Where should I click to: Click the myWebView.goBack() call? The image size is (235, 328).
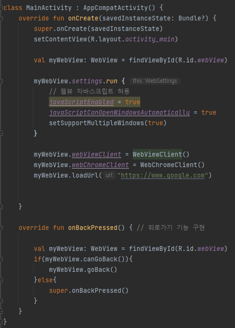(83, 269)
